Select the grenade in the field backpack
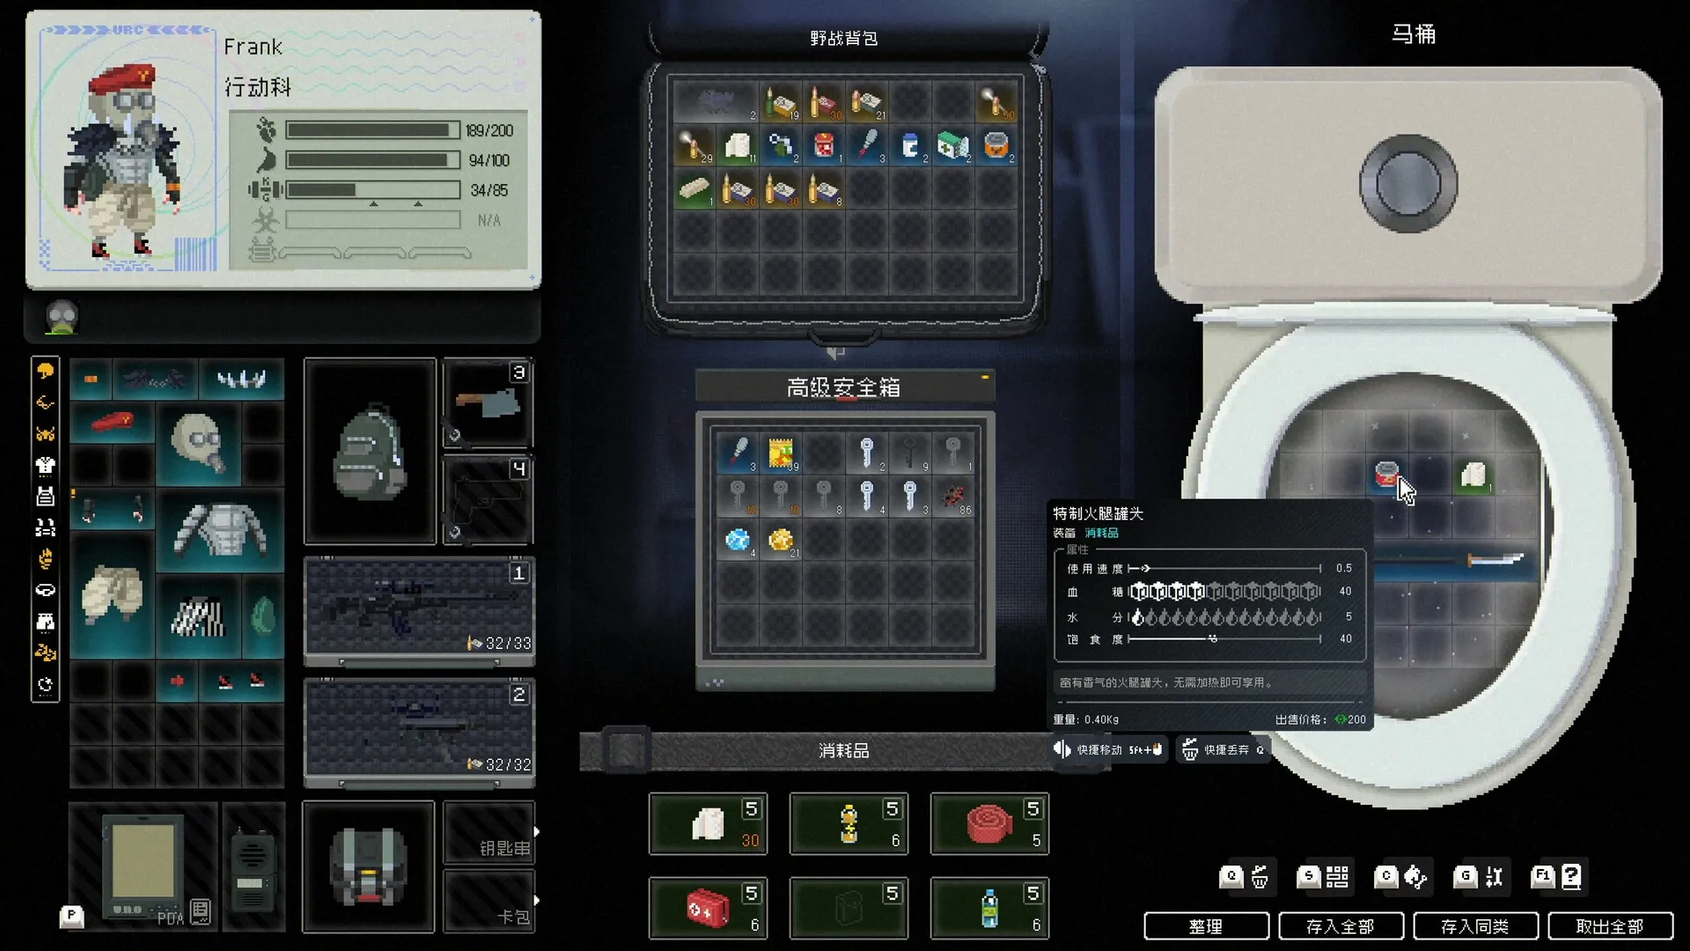Image resolution: width=1690 pixels, height=951 pixels. point(780,145)
